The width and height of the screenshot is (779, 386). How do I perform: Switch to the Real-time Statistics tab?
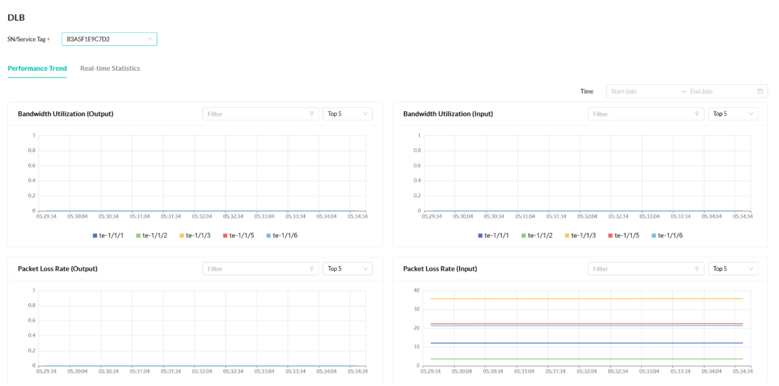[x=110, y=69]
